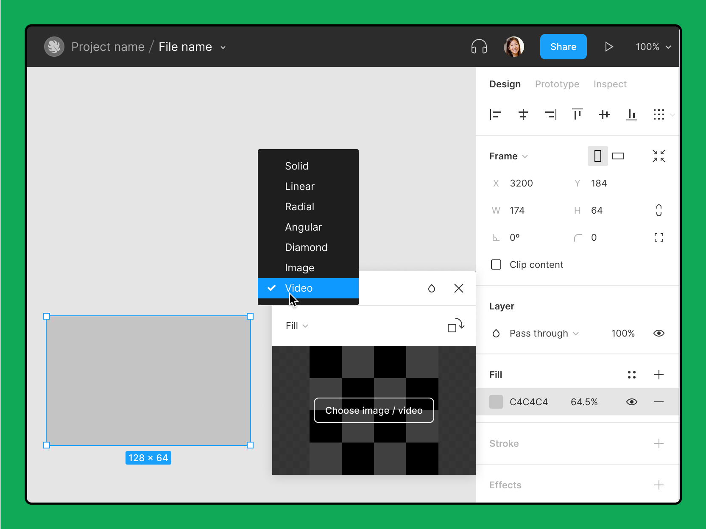Click the C4C4C4 fill color swatch
The height and width of the screenshot is (529, 706).
496,402
